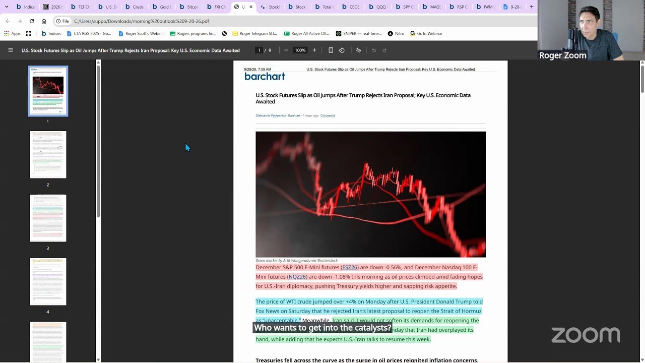The height and width of the screenshot is (363, 645).
Task: Switch to the IWM tab
Action: click(x=487, y=7)
